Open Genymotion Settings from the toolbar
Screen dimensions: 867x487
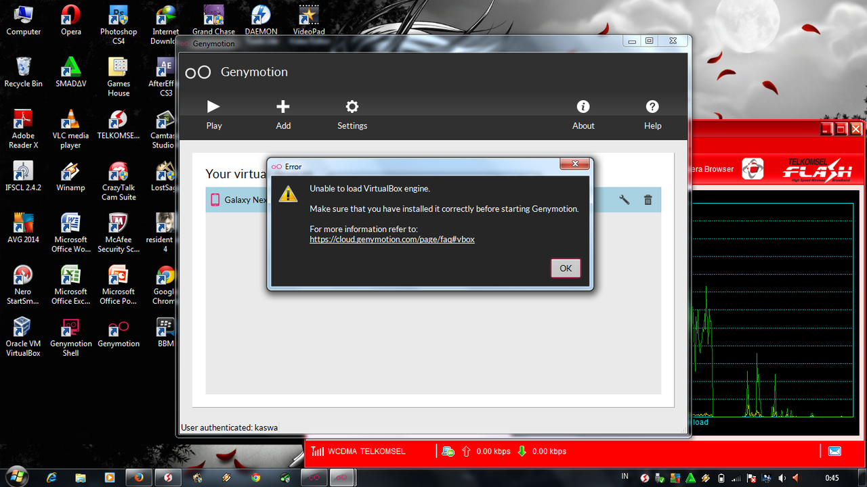[x=352, y=107]
